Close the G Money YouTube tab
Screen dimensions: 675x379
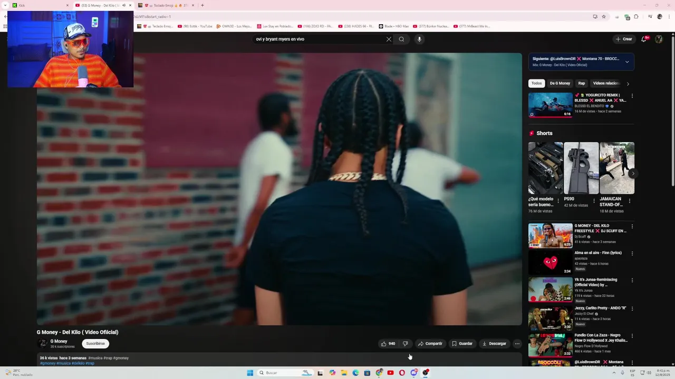click(130, 5)
